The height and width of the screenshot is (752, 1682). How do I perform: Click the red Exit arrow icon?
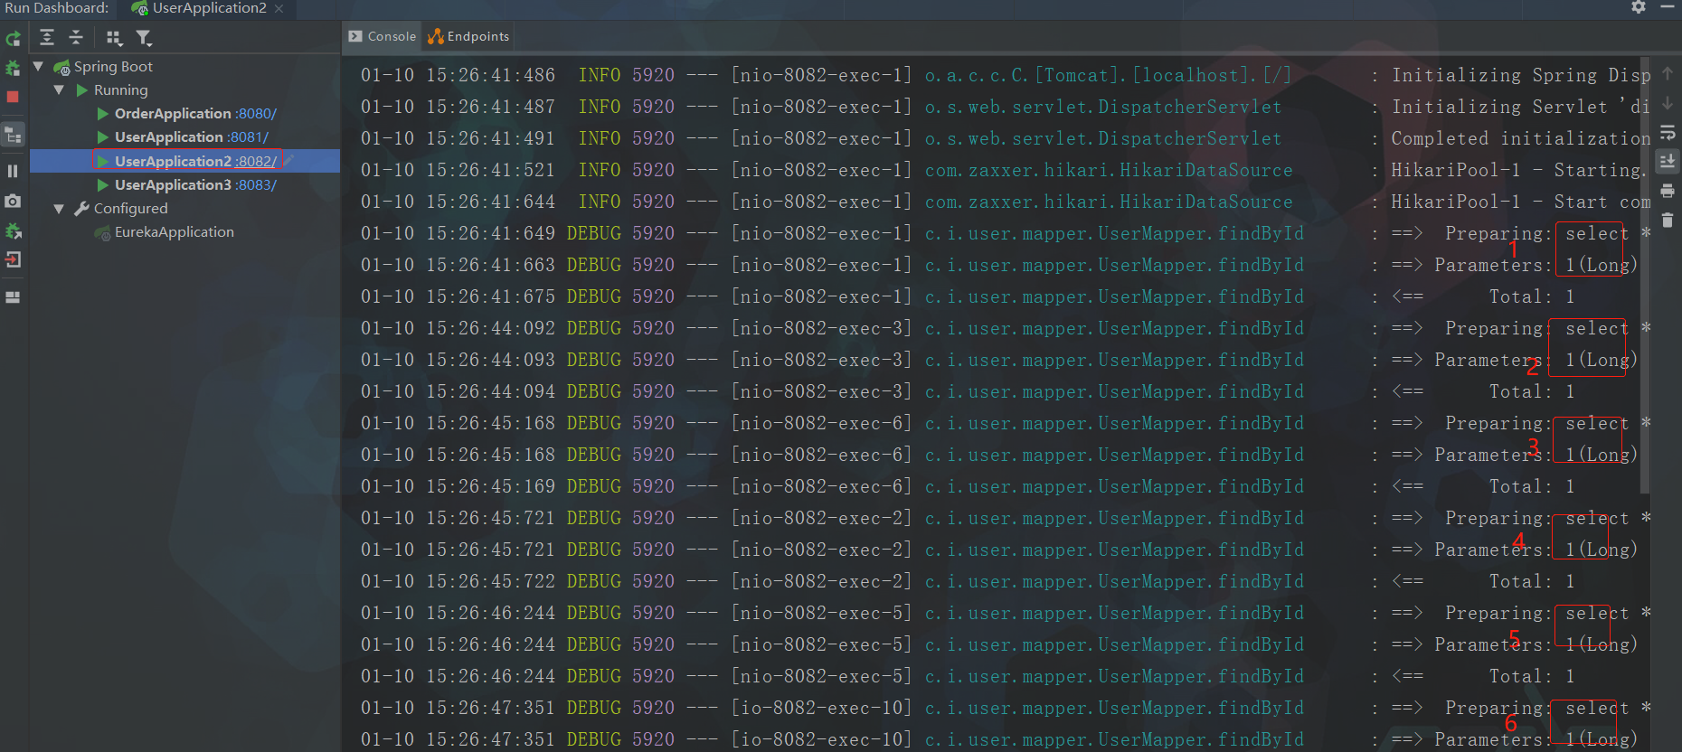[13, 260]
